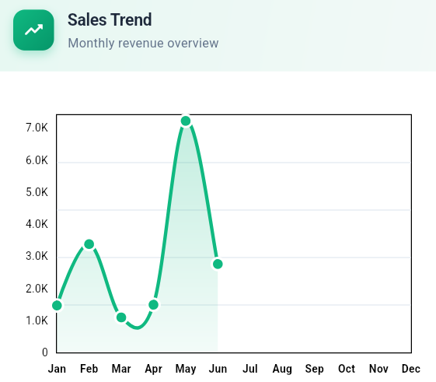Click the 2.0K y-axis label
The image size is (436, 382).
(37, 289)
